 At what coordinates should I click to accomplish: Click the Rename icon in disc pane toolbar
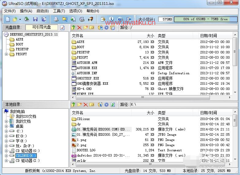(x=92, y=28)
